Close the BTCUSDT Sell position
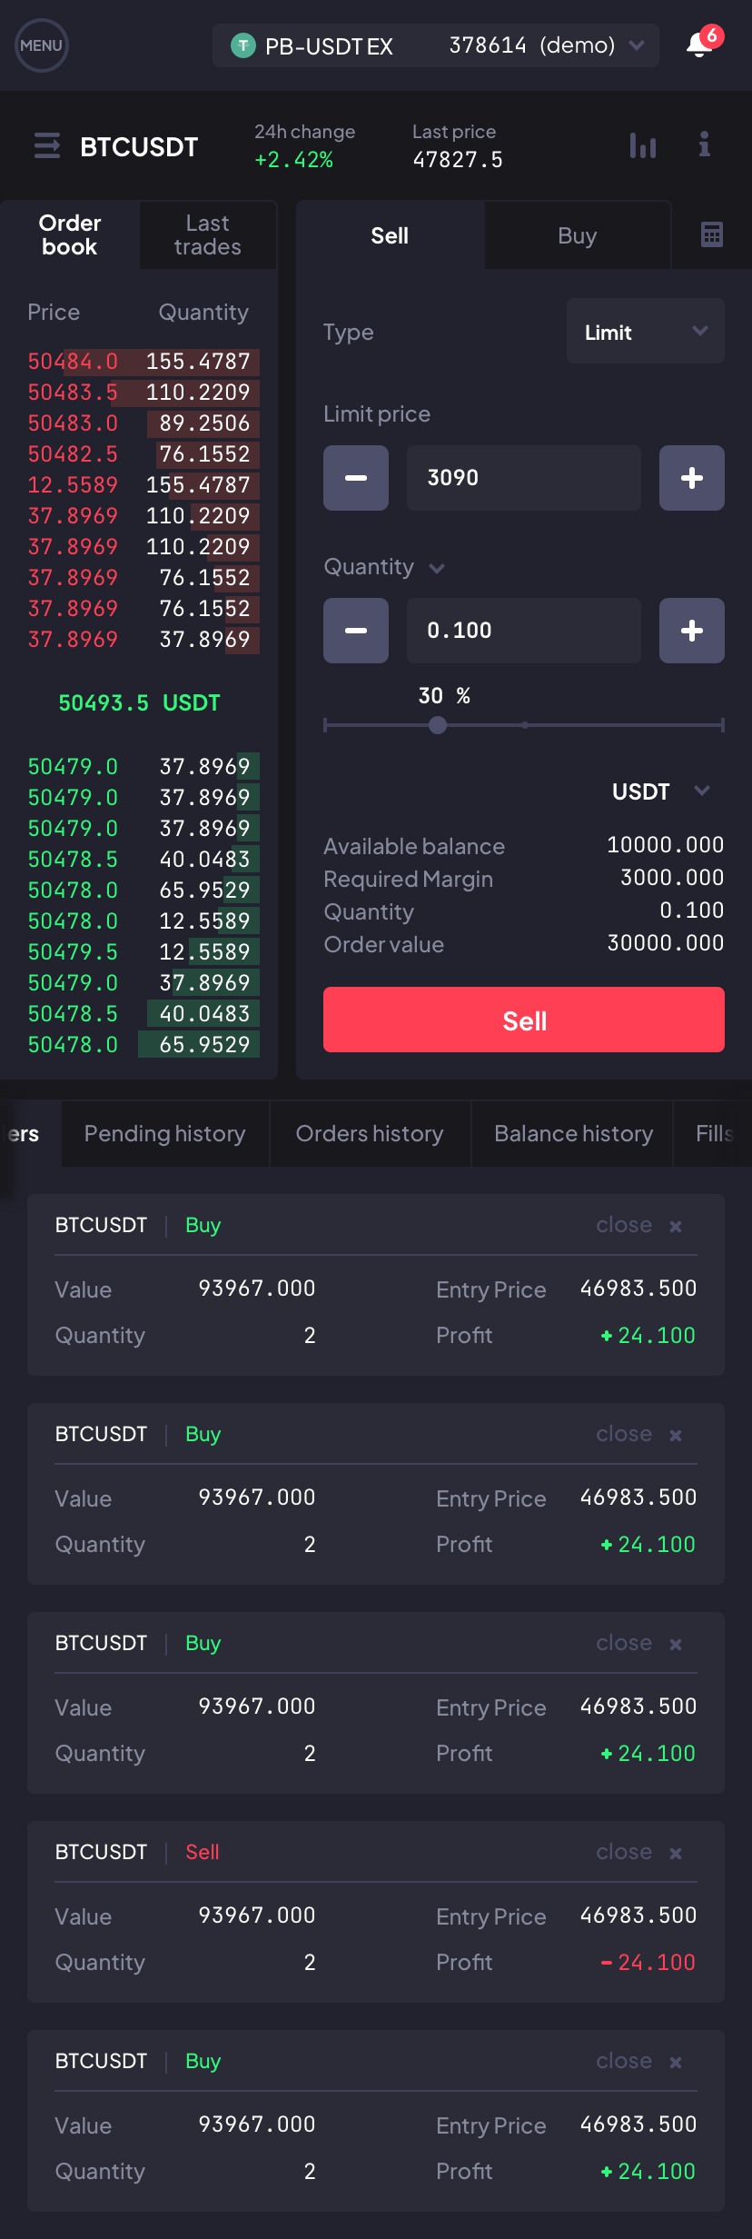This screenshot has width=752, height=2239. (x=639, y=1852)
